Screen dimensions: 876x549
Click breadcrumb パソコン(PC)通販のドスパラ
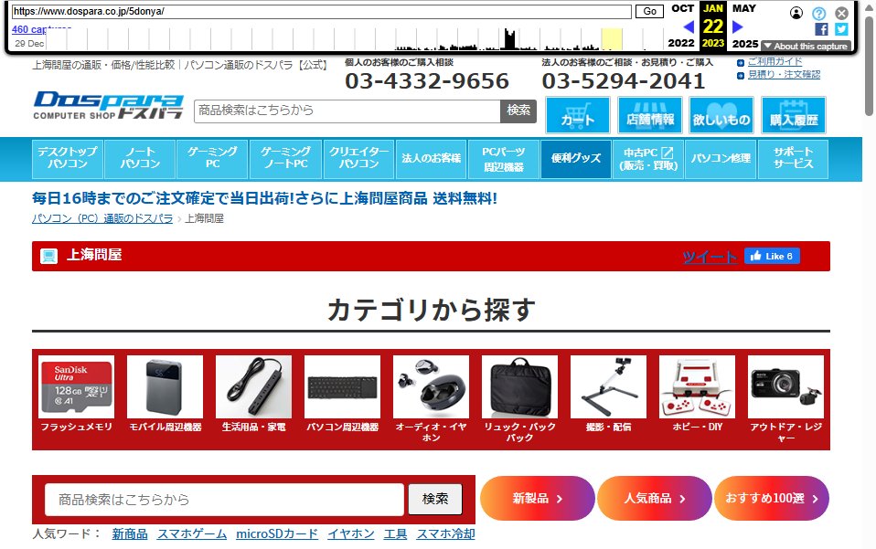(102, 218)
